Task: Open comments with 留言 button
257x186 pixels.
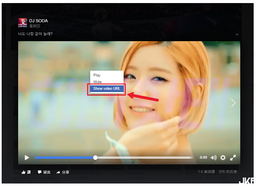Action: tap(44, 172)
